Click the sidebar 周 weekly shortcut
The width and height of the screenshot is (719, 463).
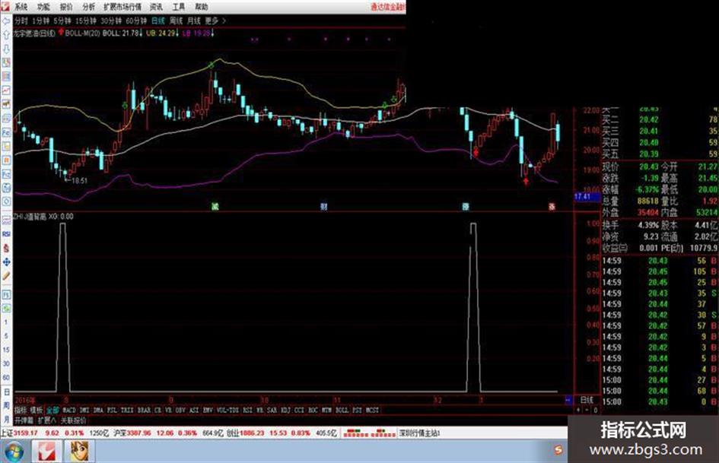(6, 406)
